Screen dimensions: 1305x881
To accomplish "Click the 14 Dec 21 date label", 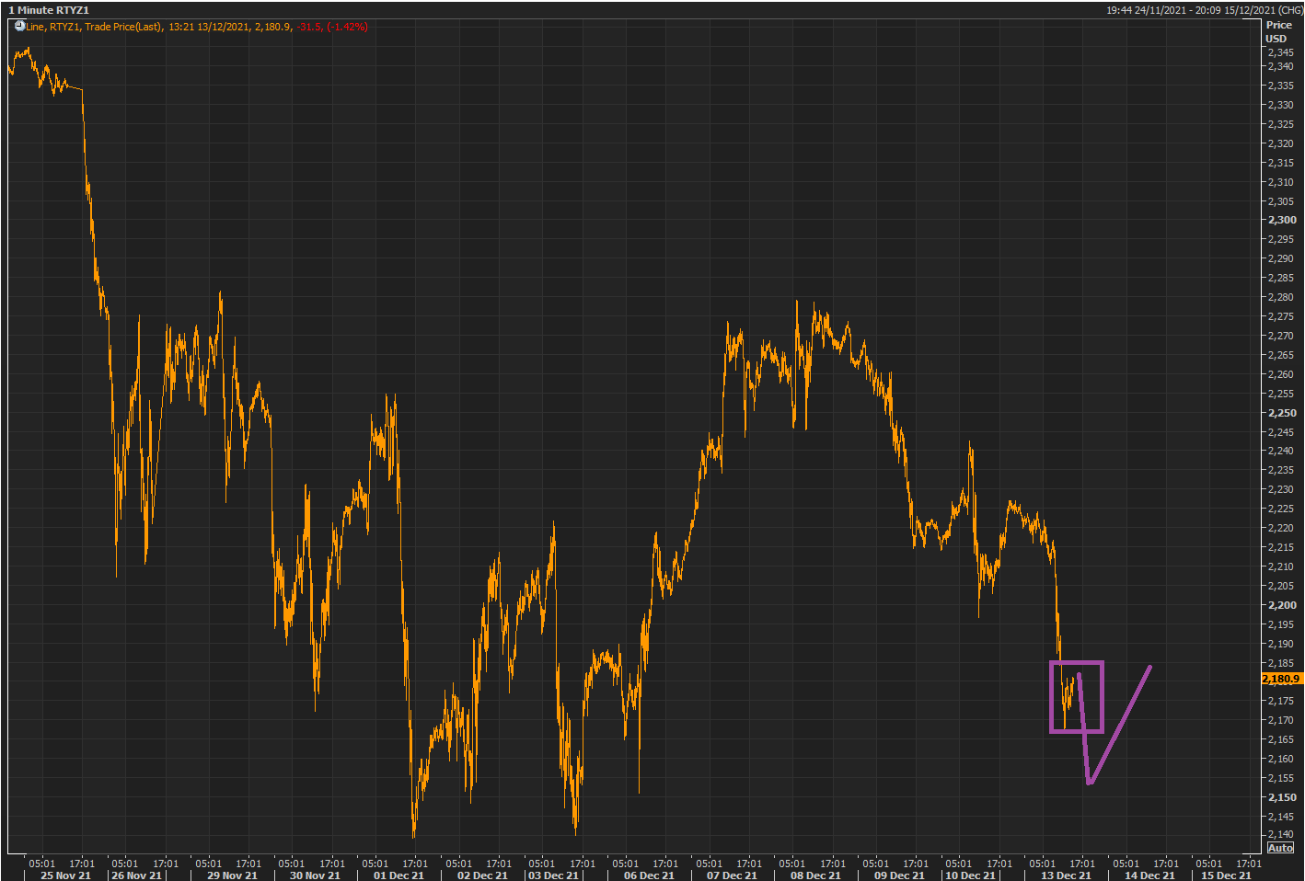I will (1149, 875).
